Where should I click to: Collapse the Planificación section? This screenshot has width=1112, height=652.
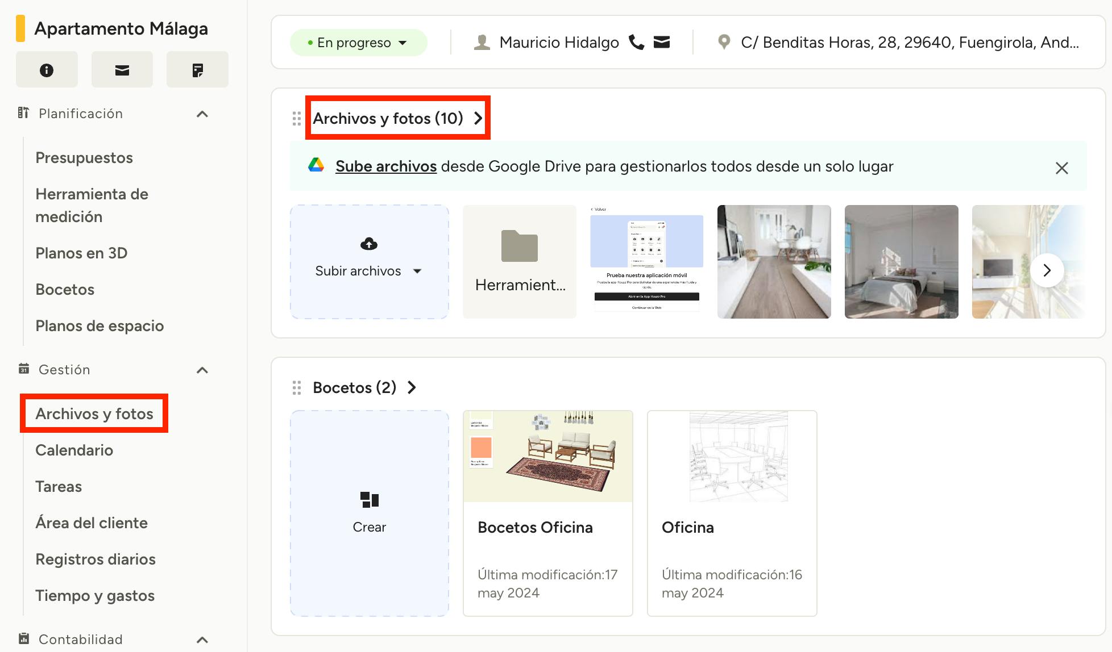pos(202,114)
